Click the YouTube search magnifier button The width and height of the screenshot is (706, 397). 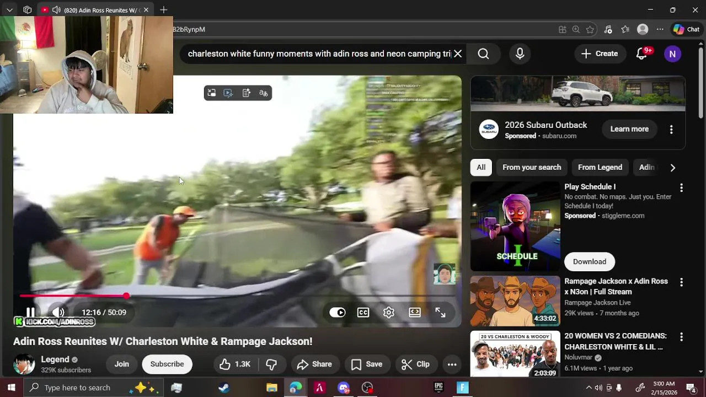(483, 53)
